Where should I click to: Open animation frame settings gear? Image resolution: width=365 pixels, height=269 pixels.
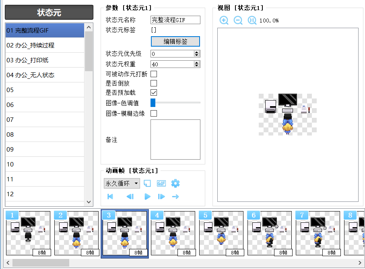[175, 183]
